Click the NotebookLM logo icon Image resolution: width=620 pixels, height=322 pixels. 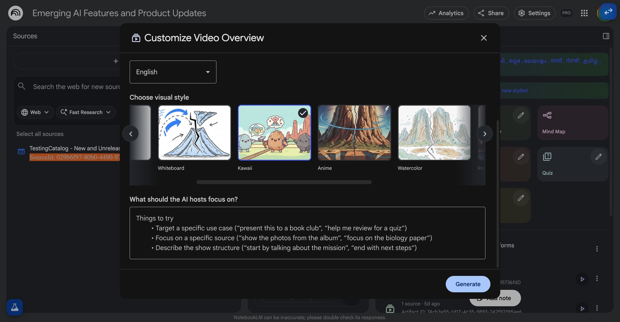pyautogui.click(x=15, y=13)
